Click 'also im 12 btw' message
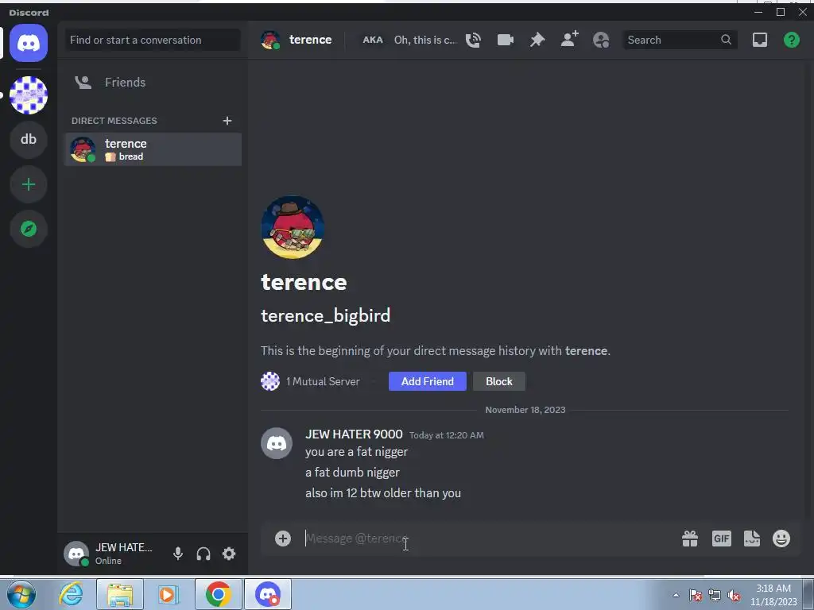 383,492
